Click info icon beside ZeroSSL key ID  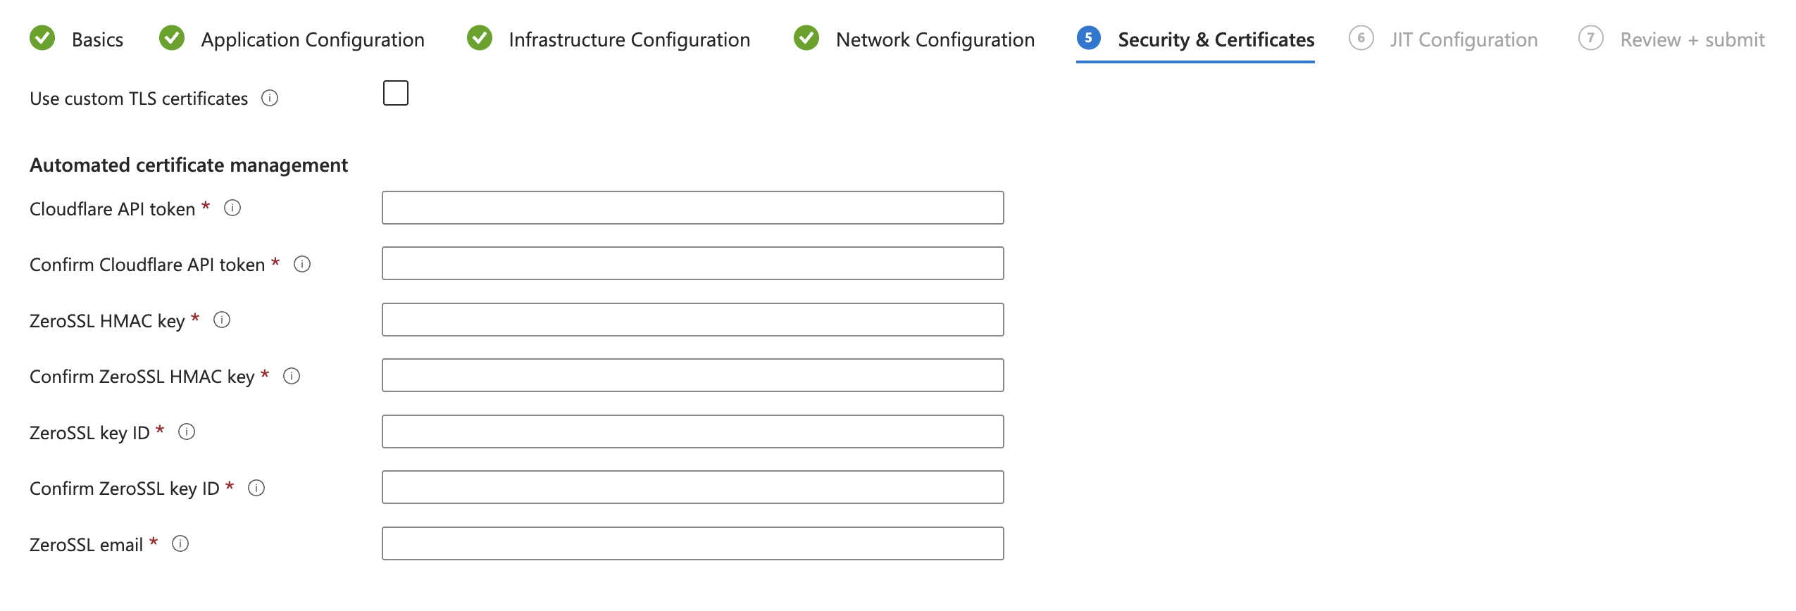187,432
